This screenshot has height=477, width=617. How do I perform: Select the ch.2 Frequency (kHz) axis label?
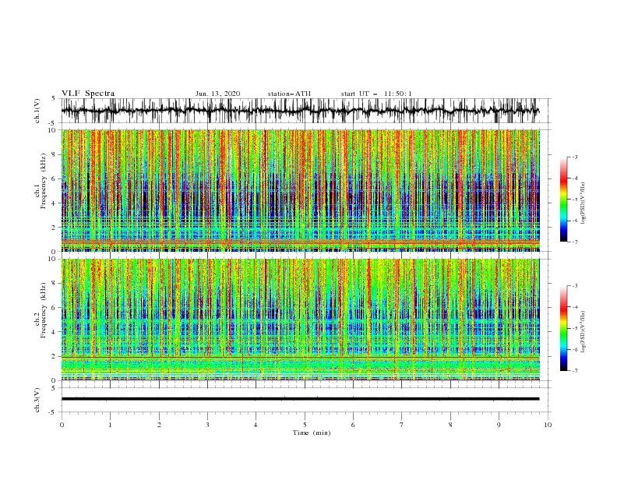coord(44,310)
